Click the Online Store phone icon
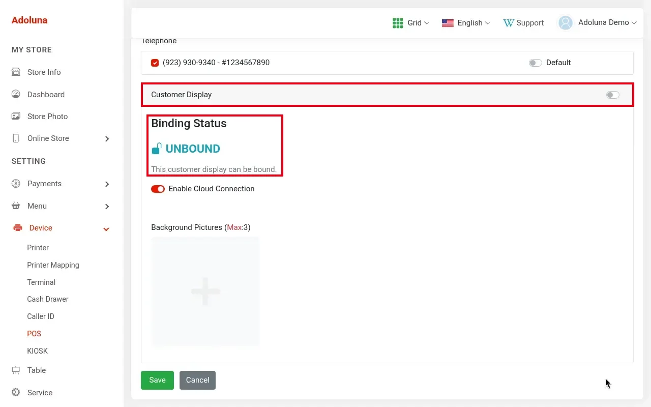Viewport: 651px width, 407px height. click(x=16, y=138)
